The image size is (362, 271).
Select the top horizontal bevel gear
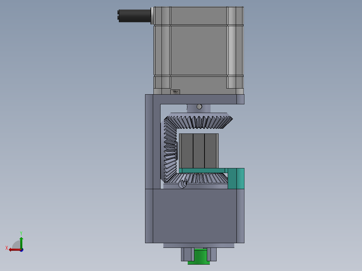click(198, 121)
